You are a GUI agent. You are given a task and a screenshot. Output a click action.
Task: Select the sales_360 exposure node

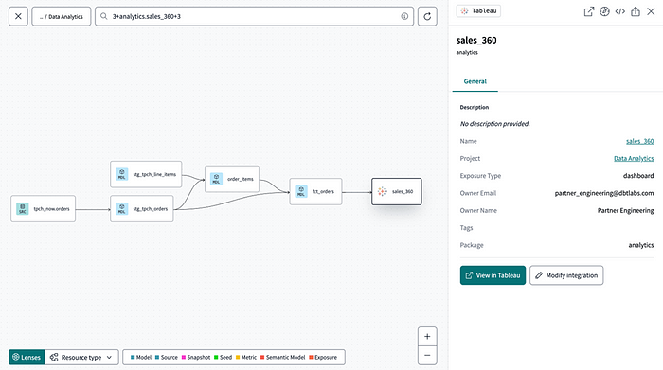tap(397, 191)
